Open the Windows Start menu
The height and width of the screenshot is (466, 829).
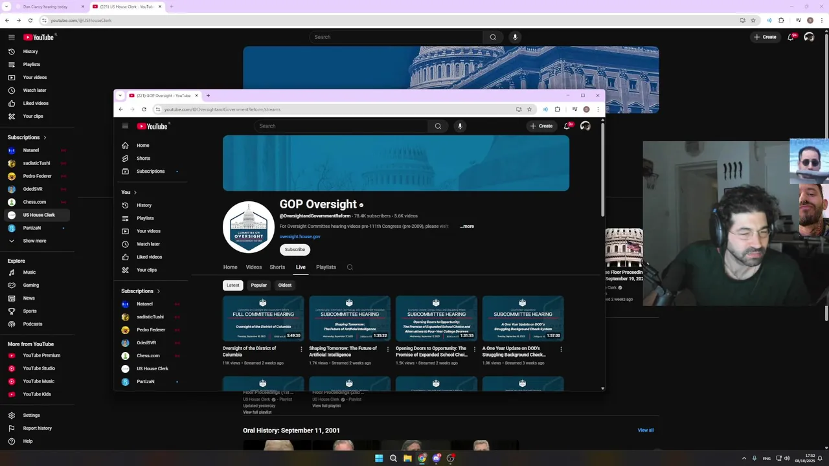coord(379,458)
